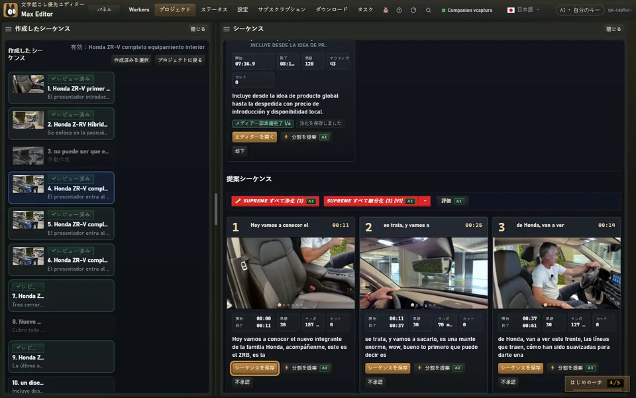Click the car seat thumbnail on card 1
636x398 pixels.
290,273
